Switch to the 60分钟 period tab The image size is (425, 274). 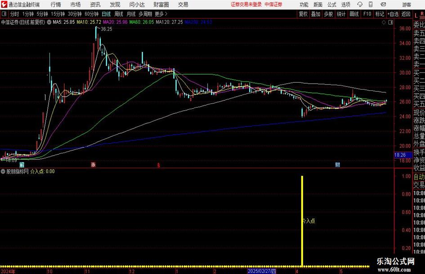point(92,14)
